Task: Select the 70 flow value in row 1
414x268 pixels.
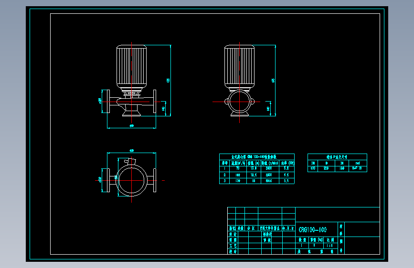Action: [238, 168]
